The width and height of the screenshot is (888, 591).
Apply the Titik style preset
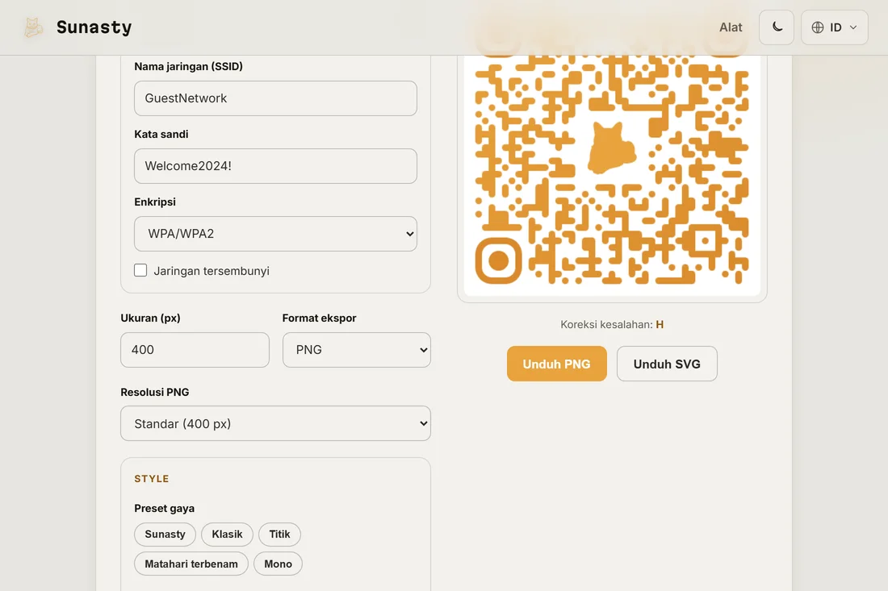pos(280,535)
